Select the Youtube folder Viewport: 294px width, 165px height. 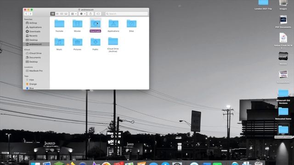pyautogui.click(x=59, y=26)
